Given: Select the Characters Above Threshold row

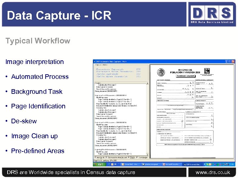Looking at the screenshot, I should 118,72.
